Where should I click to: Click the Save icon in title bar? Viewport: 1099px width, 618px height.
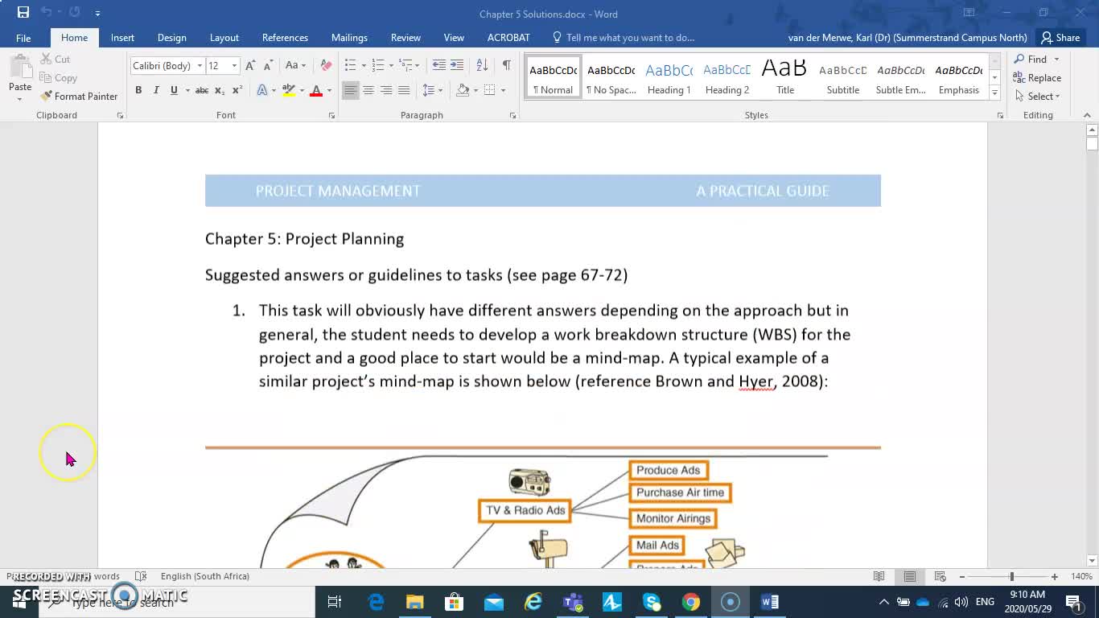[x=23, y=13]
